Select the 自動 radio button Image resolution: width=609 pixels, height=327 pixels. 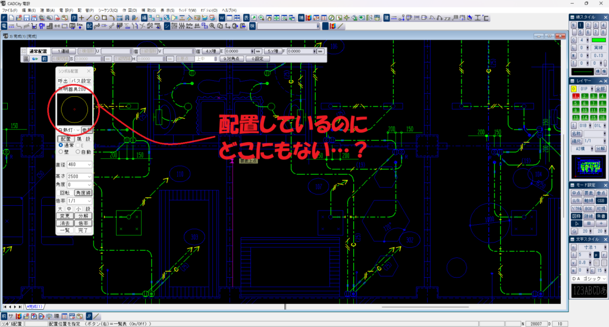(x=78, y=152)
